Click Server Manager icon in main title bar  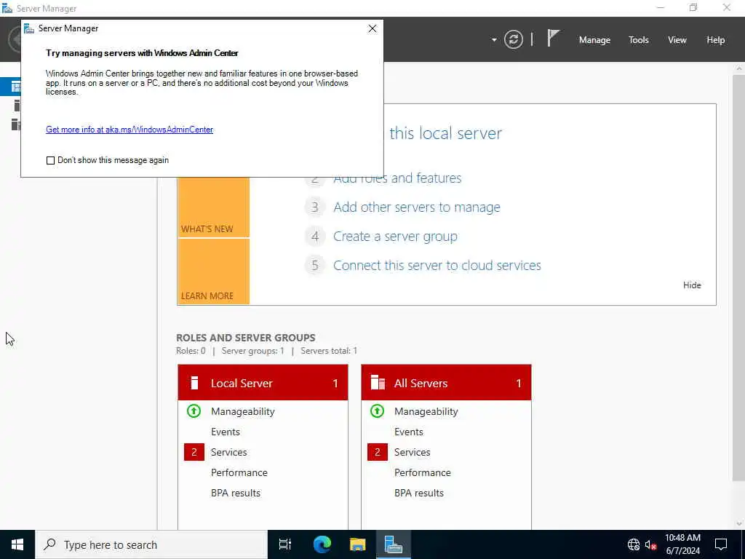[7, 8]
